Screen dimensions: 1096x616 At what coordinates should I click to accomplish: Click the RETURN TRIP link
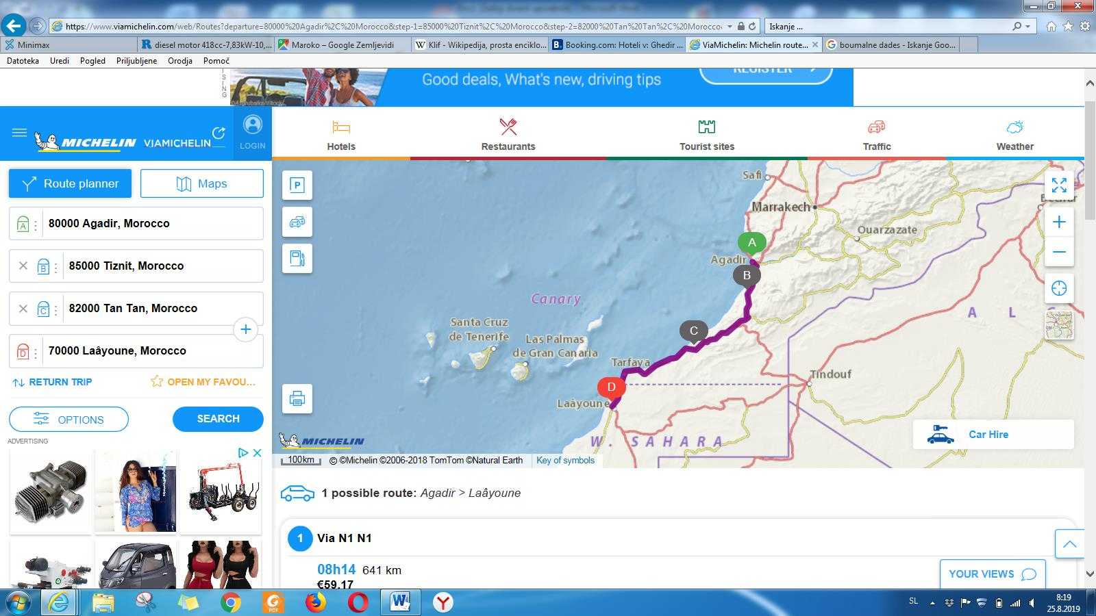pyautogui.click(x=53, y=382)
